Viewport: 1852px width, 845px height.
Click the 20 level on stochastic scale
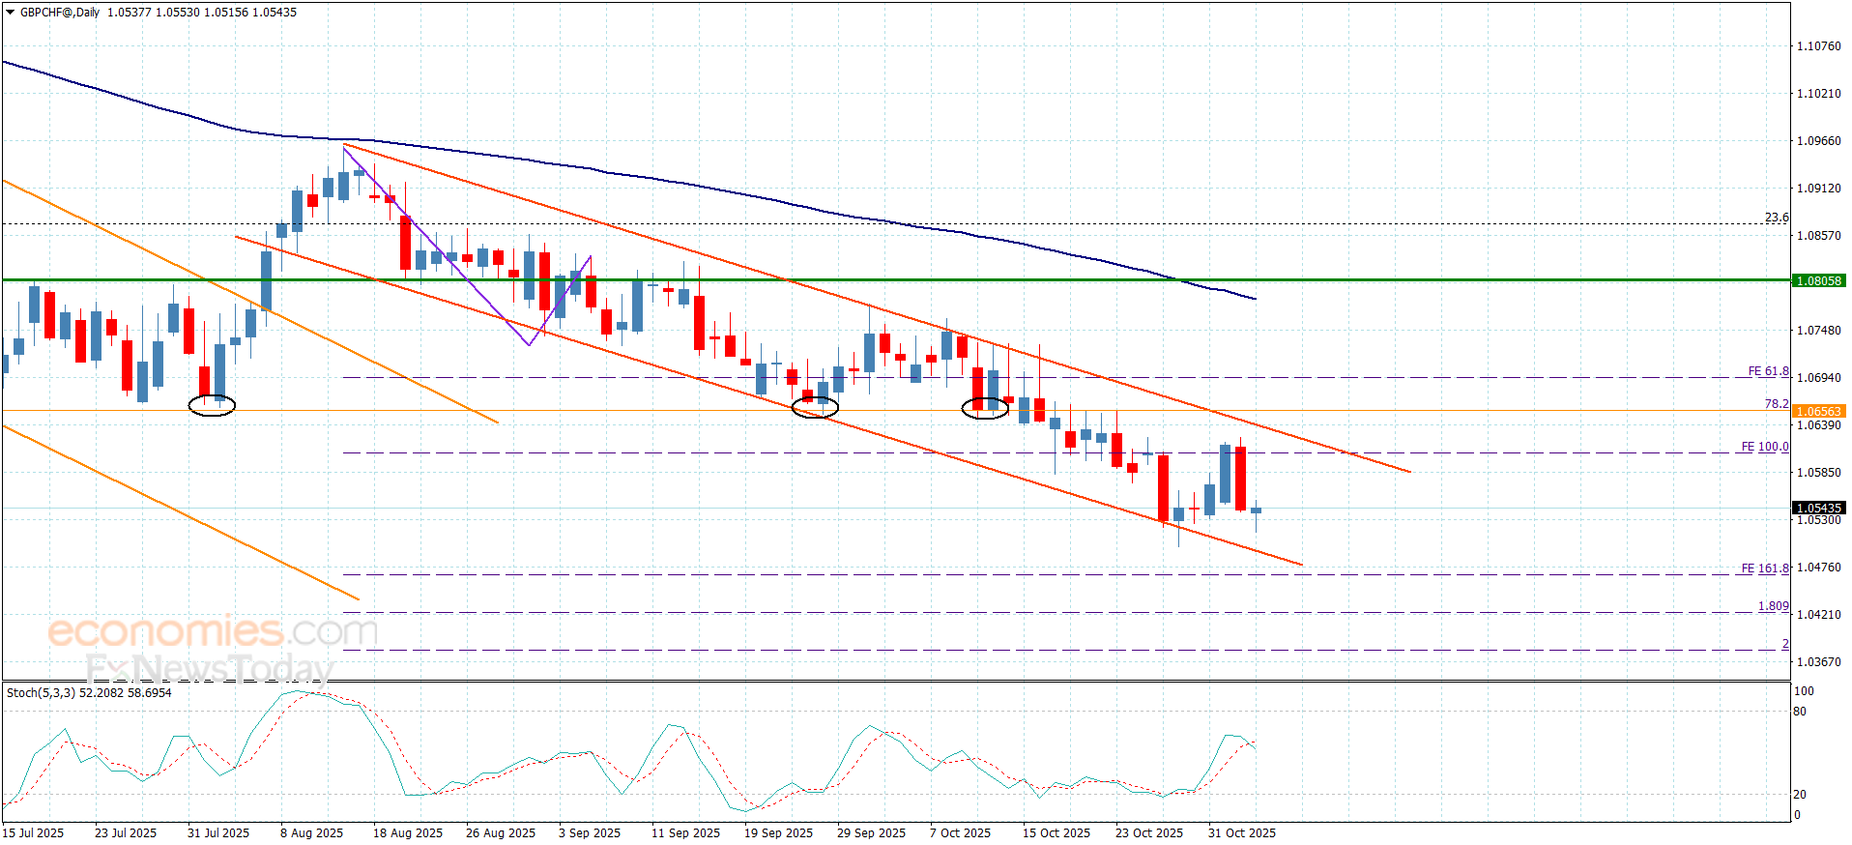1800,795
